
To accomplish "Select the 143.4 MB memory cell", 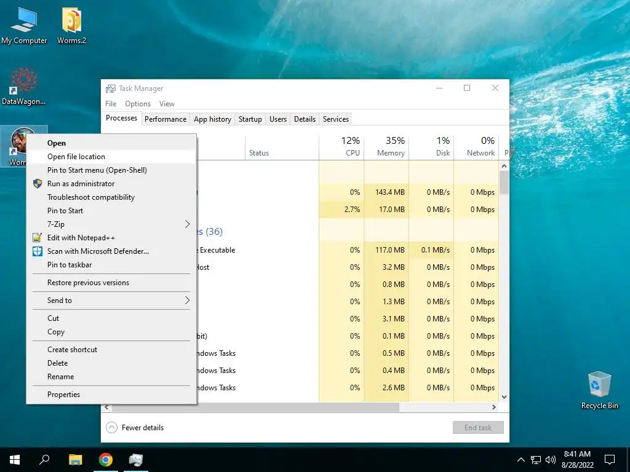I will click(x=386, y=192).
